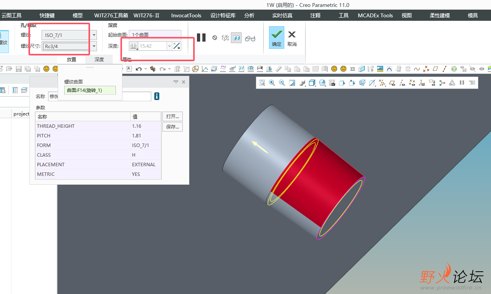
Task: Toggle datum plane display
Action: 392,83
